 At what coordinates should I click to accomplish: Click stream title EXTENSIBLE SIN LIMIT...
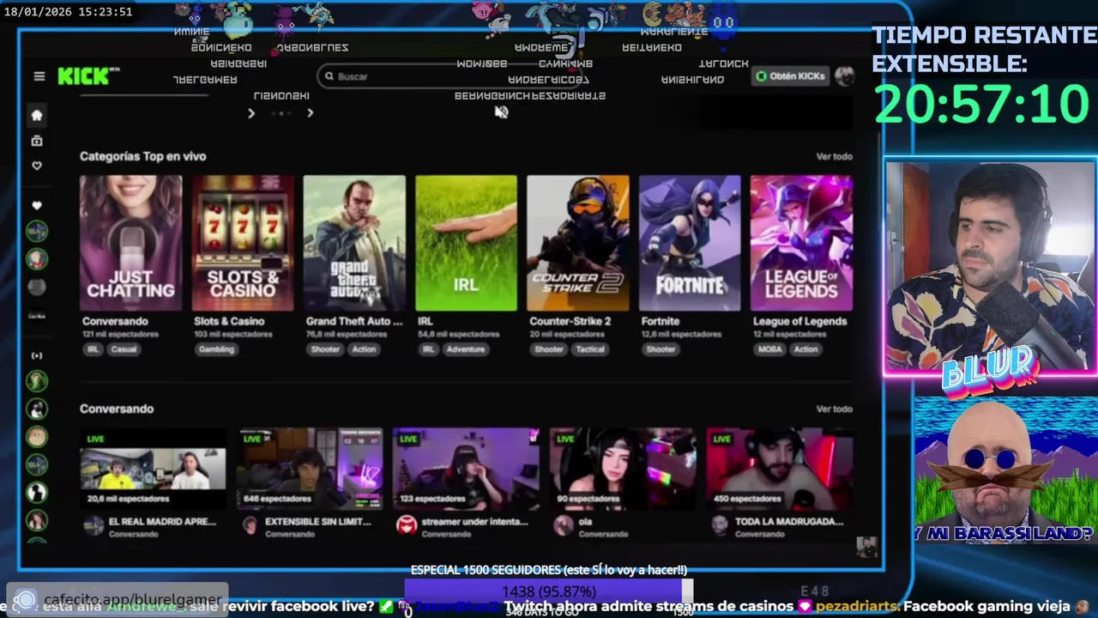[318, 521]
